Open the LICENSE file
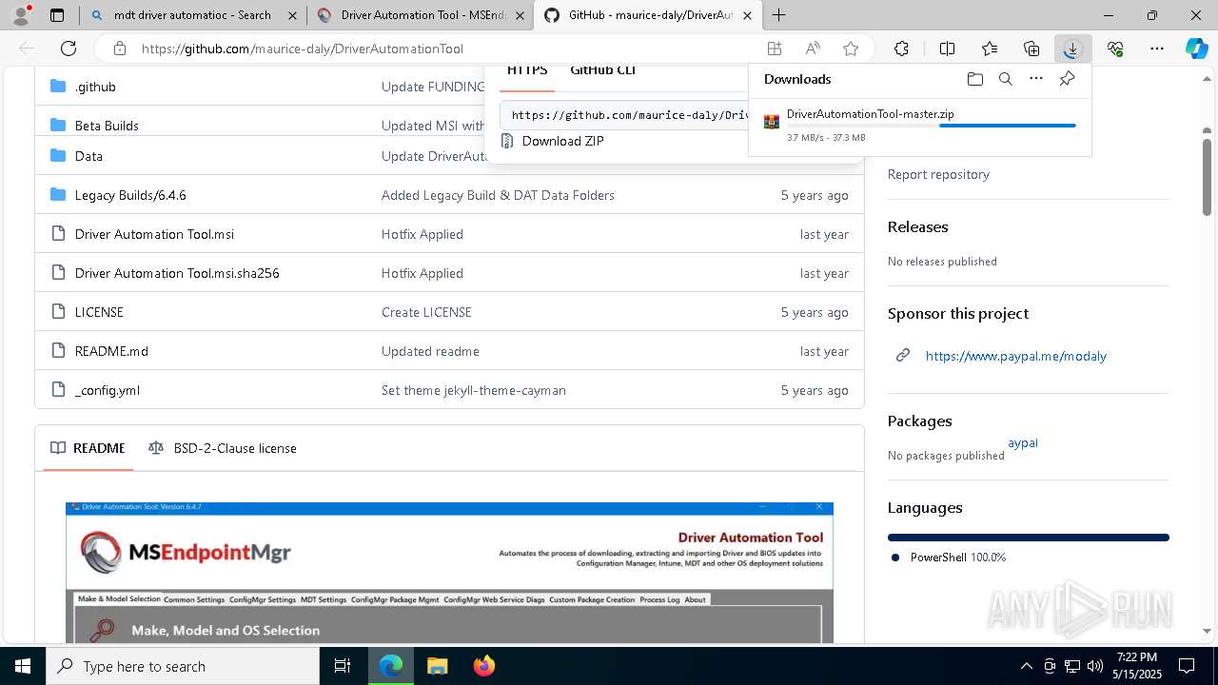Screen dimensions: 1218x685 [x=99, y=312]
